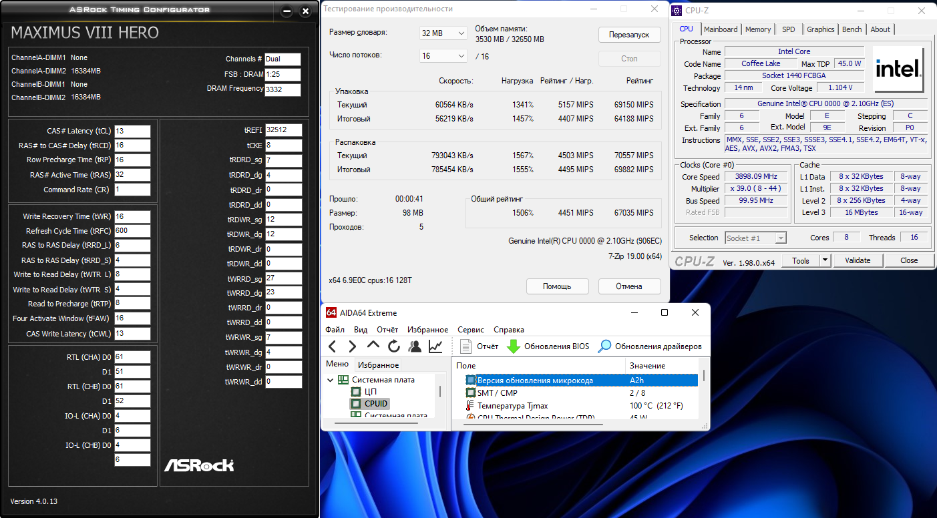937x518 pixels.
Task: Open the AIDA64 user/remote icon
Action: click(x=415, y=346)
